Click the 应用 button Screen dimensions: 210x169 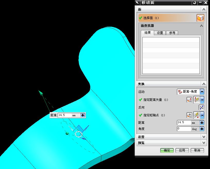pos(182,150)
